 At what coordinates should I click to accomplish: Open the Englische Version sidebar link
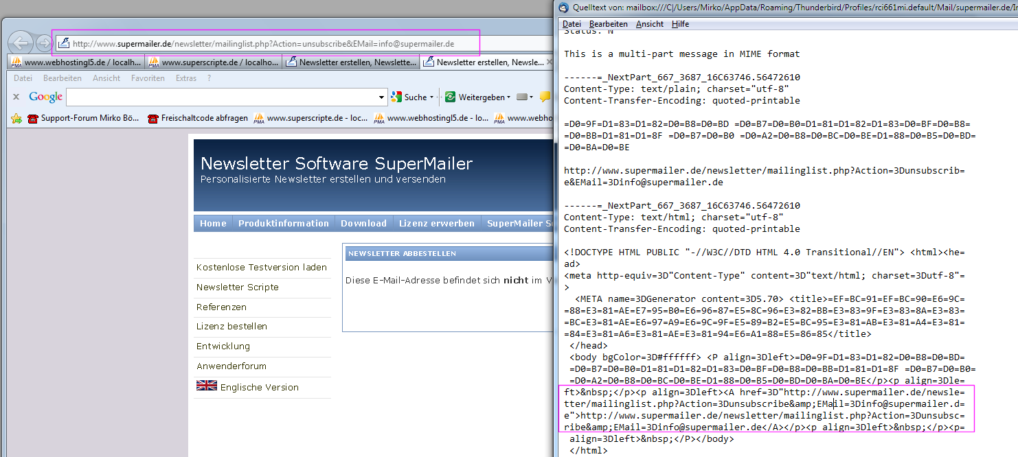260,387
